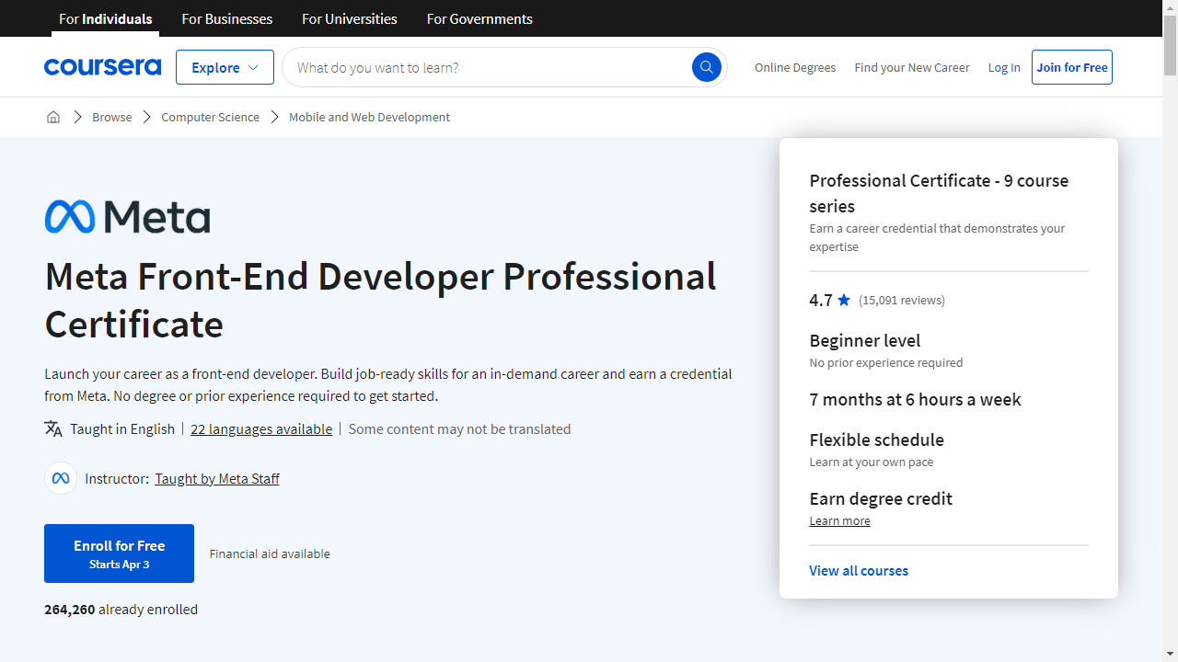1178x662 pixels.
Task: Click View all courses link
Action: (859, 570)
